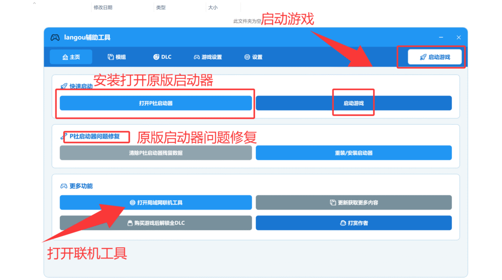Click the 大小 column header

(x=213, y=7)
